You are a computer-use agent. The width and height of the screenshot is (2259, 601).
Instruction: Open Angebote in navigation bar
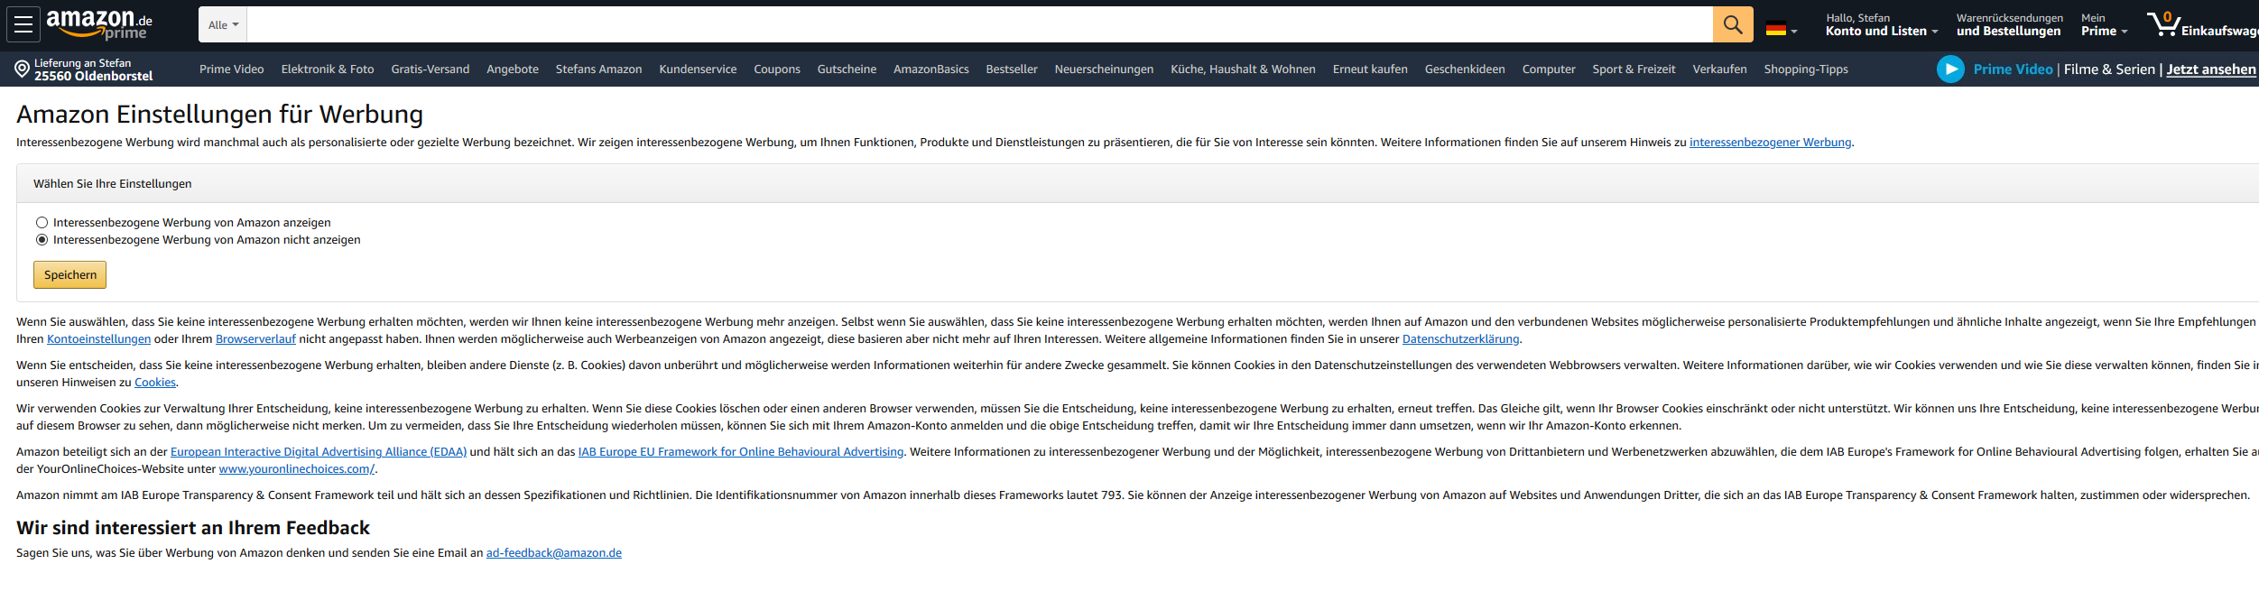pos(513,69)
